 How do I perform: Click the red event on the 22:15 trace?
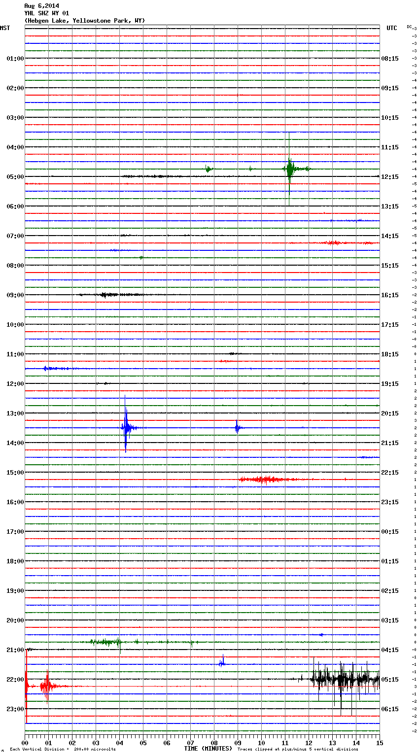[47, 686]
